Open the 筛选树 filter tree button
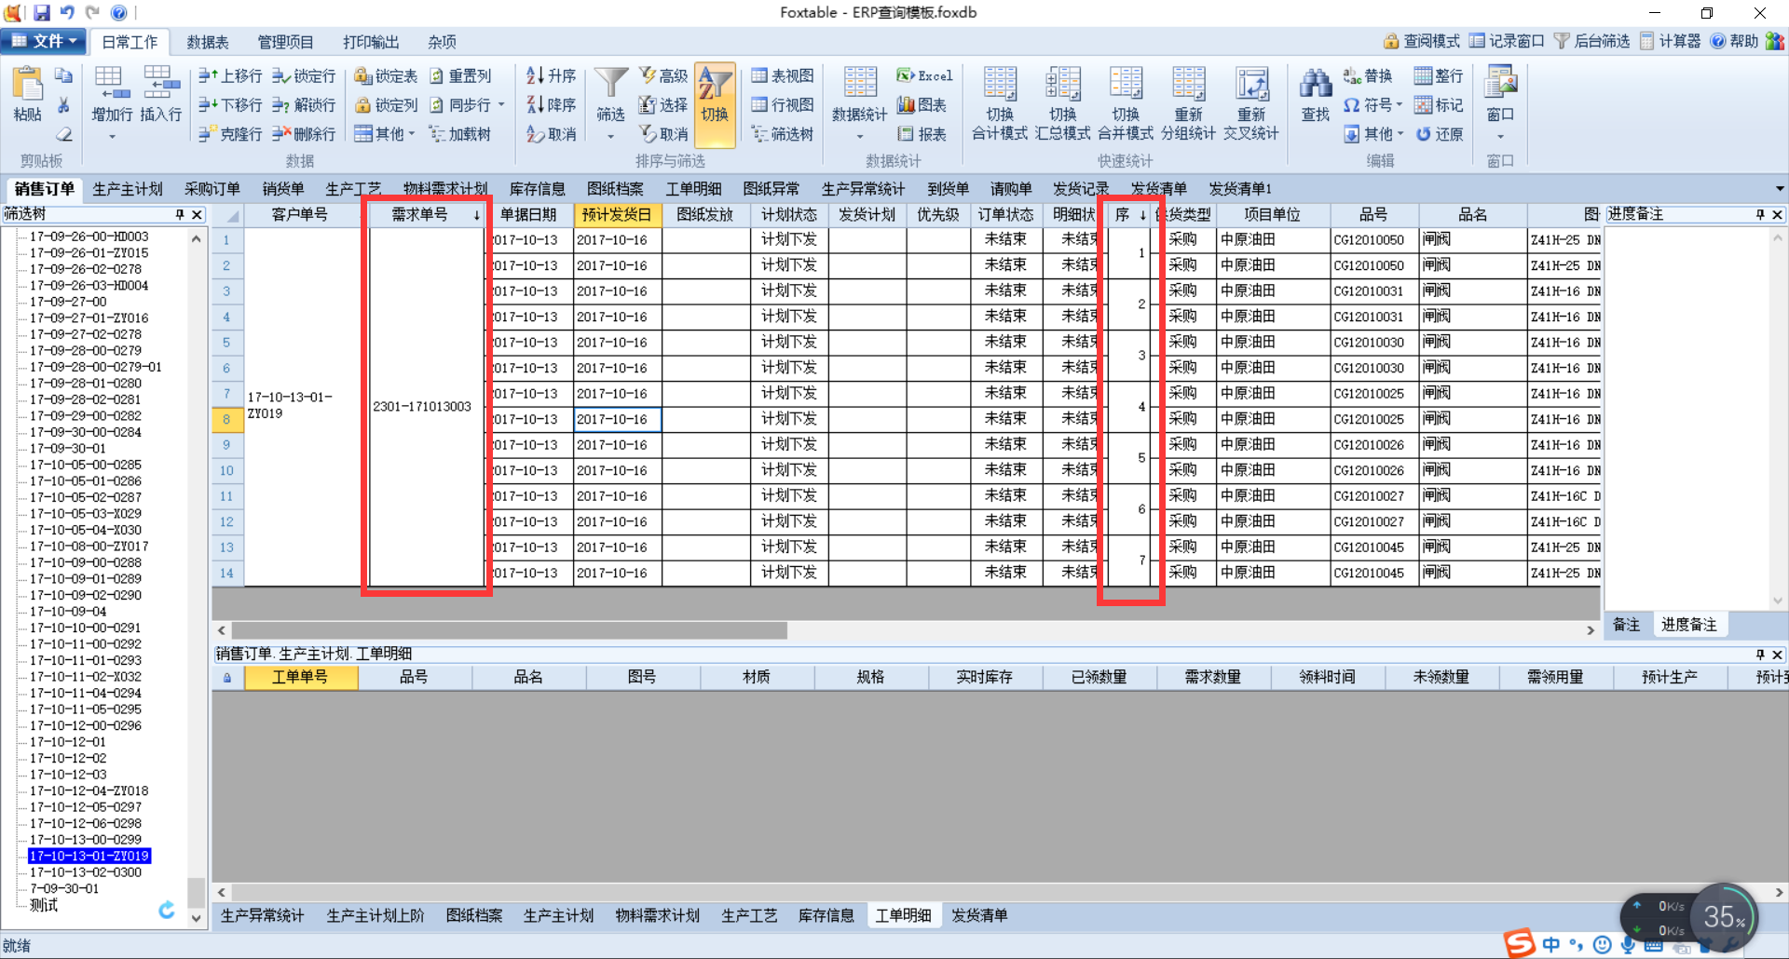The image size is (1789, 959). click(x=783, y=134)
